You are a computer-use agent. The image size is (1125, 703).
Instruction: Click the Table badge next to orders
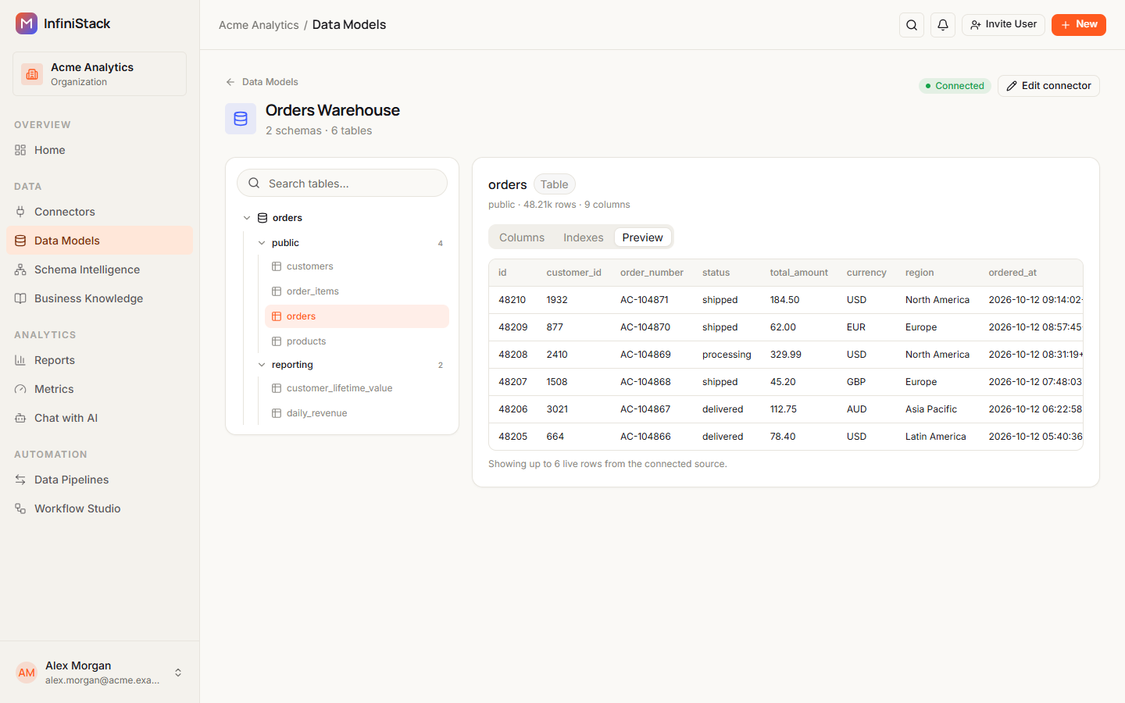[555, 184]
